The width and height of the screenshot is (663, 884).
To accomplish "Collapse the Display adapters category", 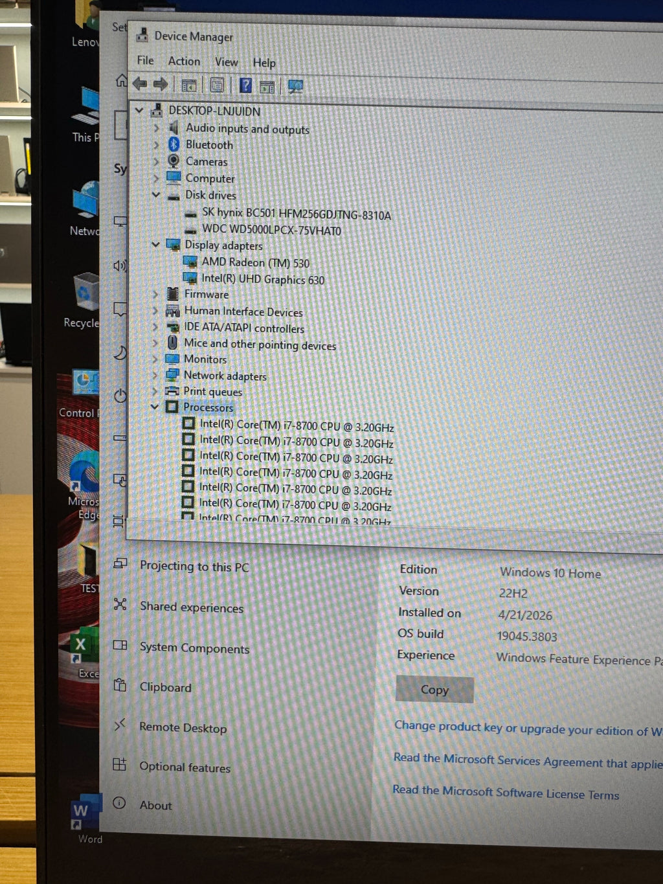I will pyautogui.click(x=155, y=244).
